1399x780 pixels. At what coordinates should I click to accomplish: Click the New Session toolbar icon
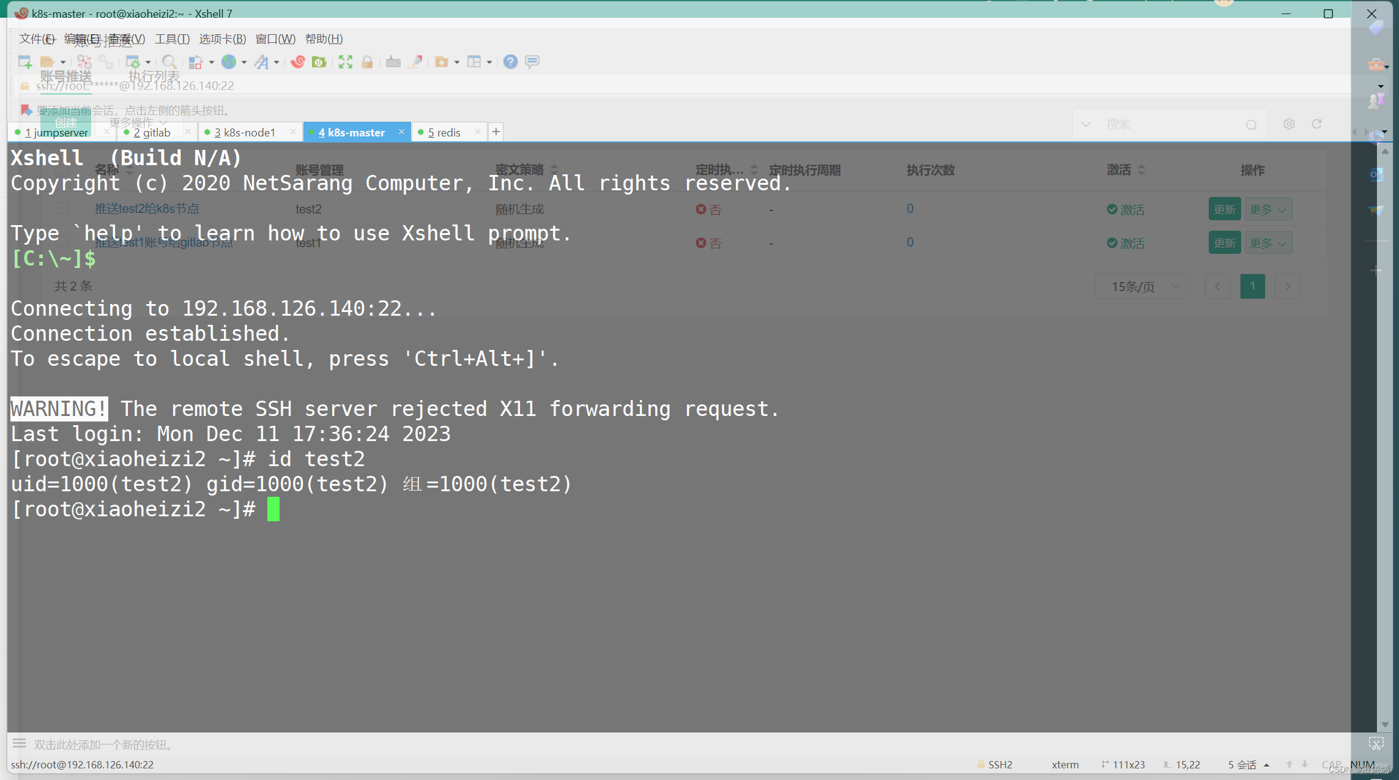coord(25,62)
